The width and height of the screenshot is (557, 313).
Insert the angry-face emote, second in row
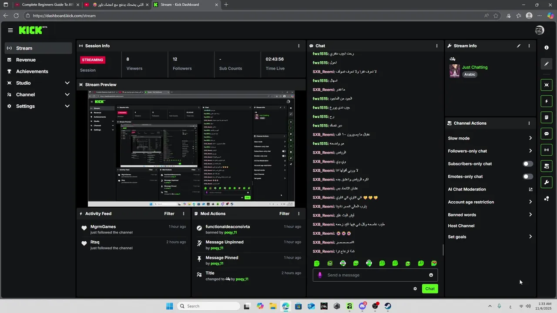(330, 263)
